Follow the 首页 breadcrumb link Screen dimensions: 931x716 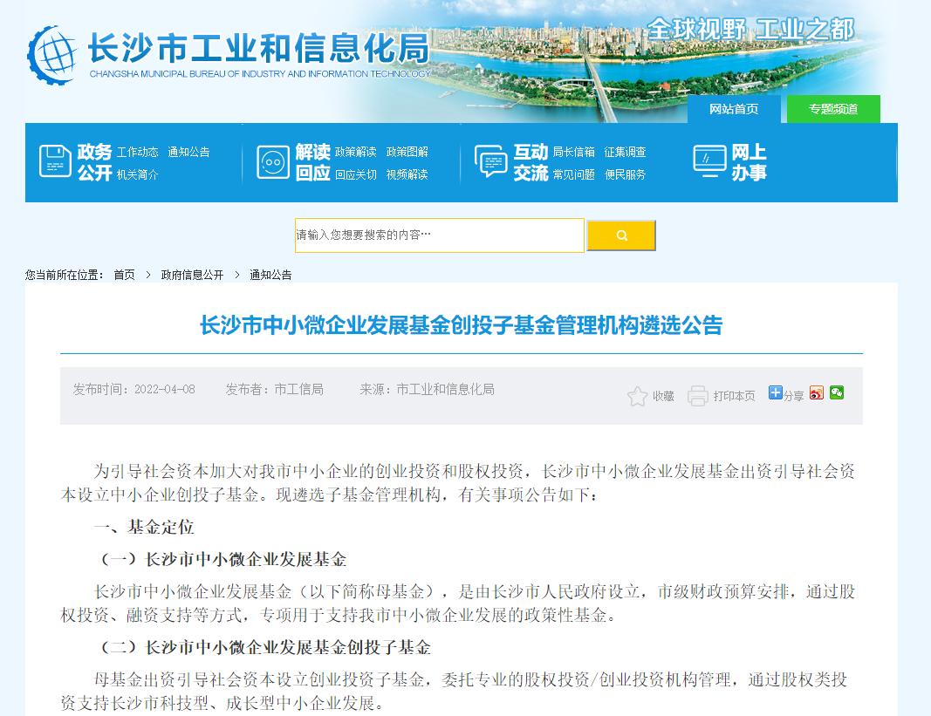pyautogui.click(x=124, y=273)
